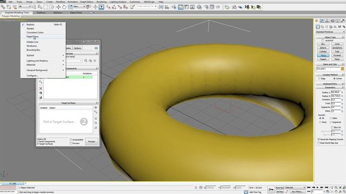346x194 pixels.
Task: Choose Smooth None radio option
Action: coord(320,122)
